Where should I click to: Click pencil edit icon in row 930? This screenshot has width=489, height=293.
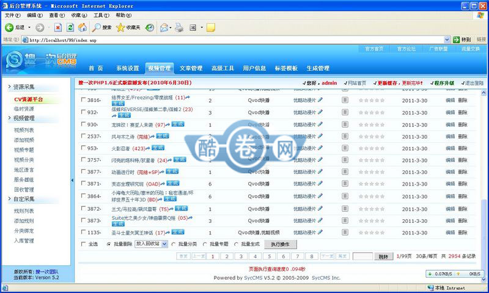(x=320, y=125)
